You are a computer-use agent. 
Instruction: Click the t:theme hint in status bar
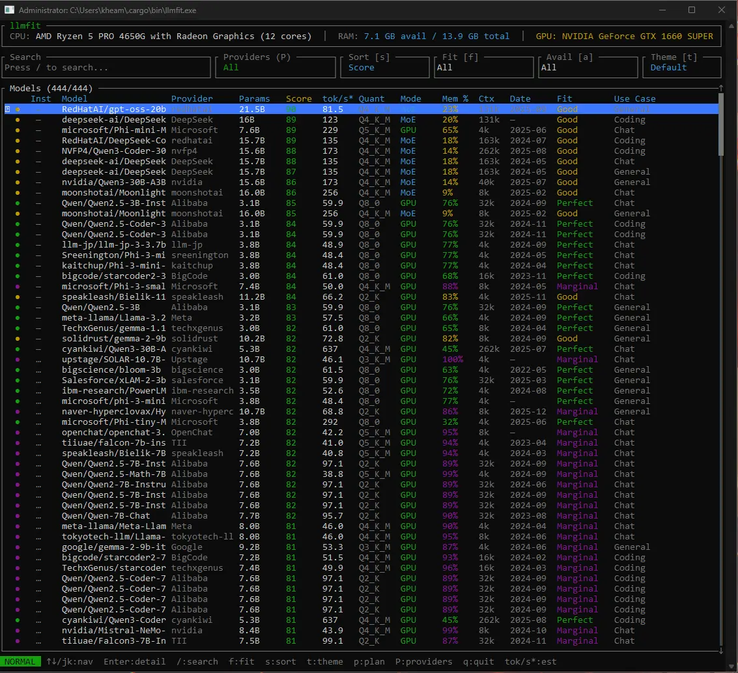[325, 662]
